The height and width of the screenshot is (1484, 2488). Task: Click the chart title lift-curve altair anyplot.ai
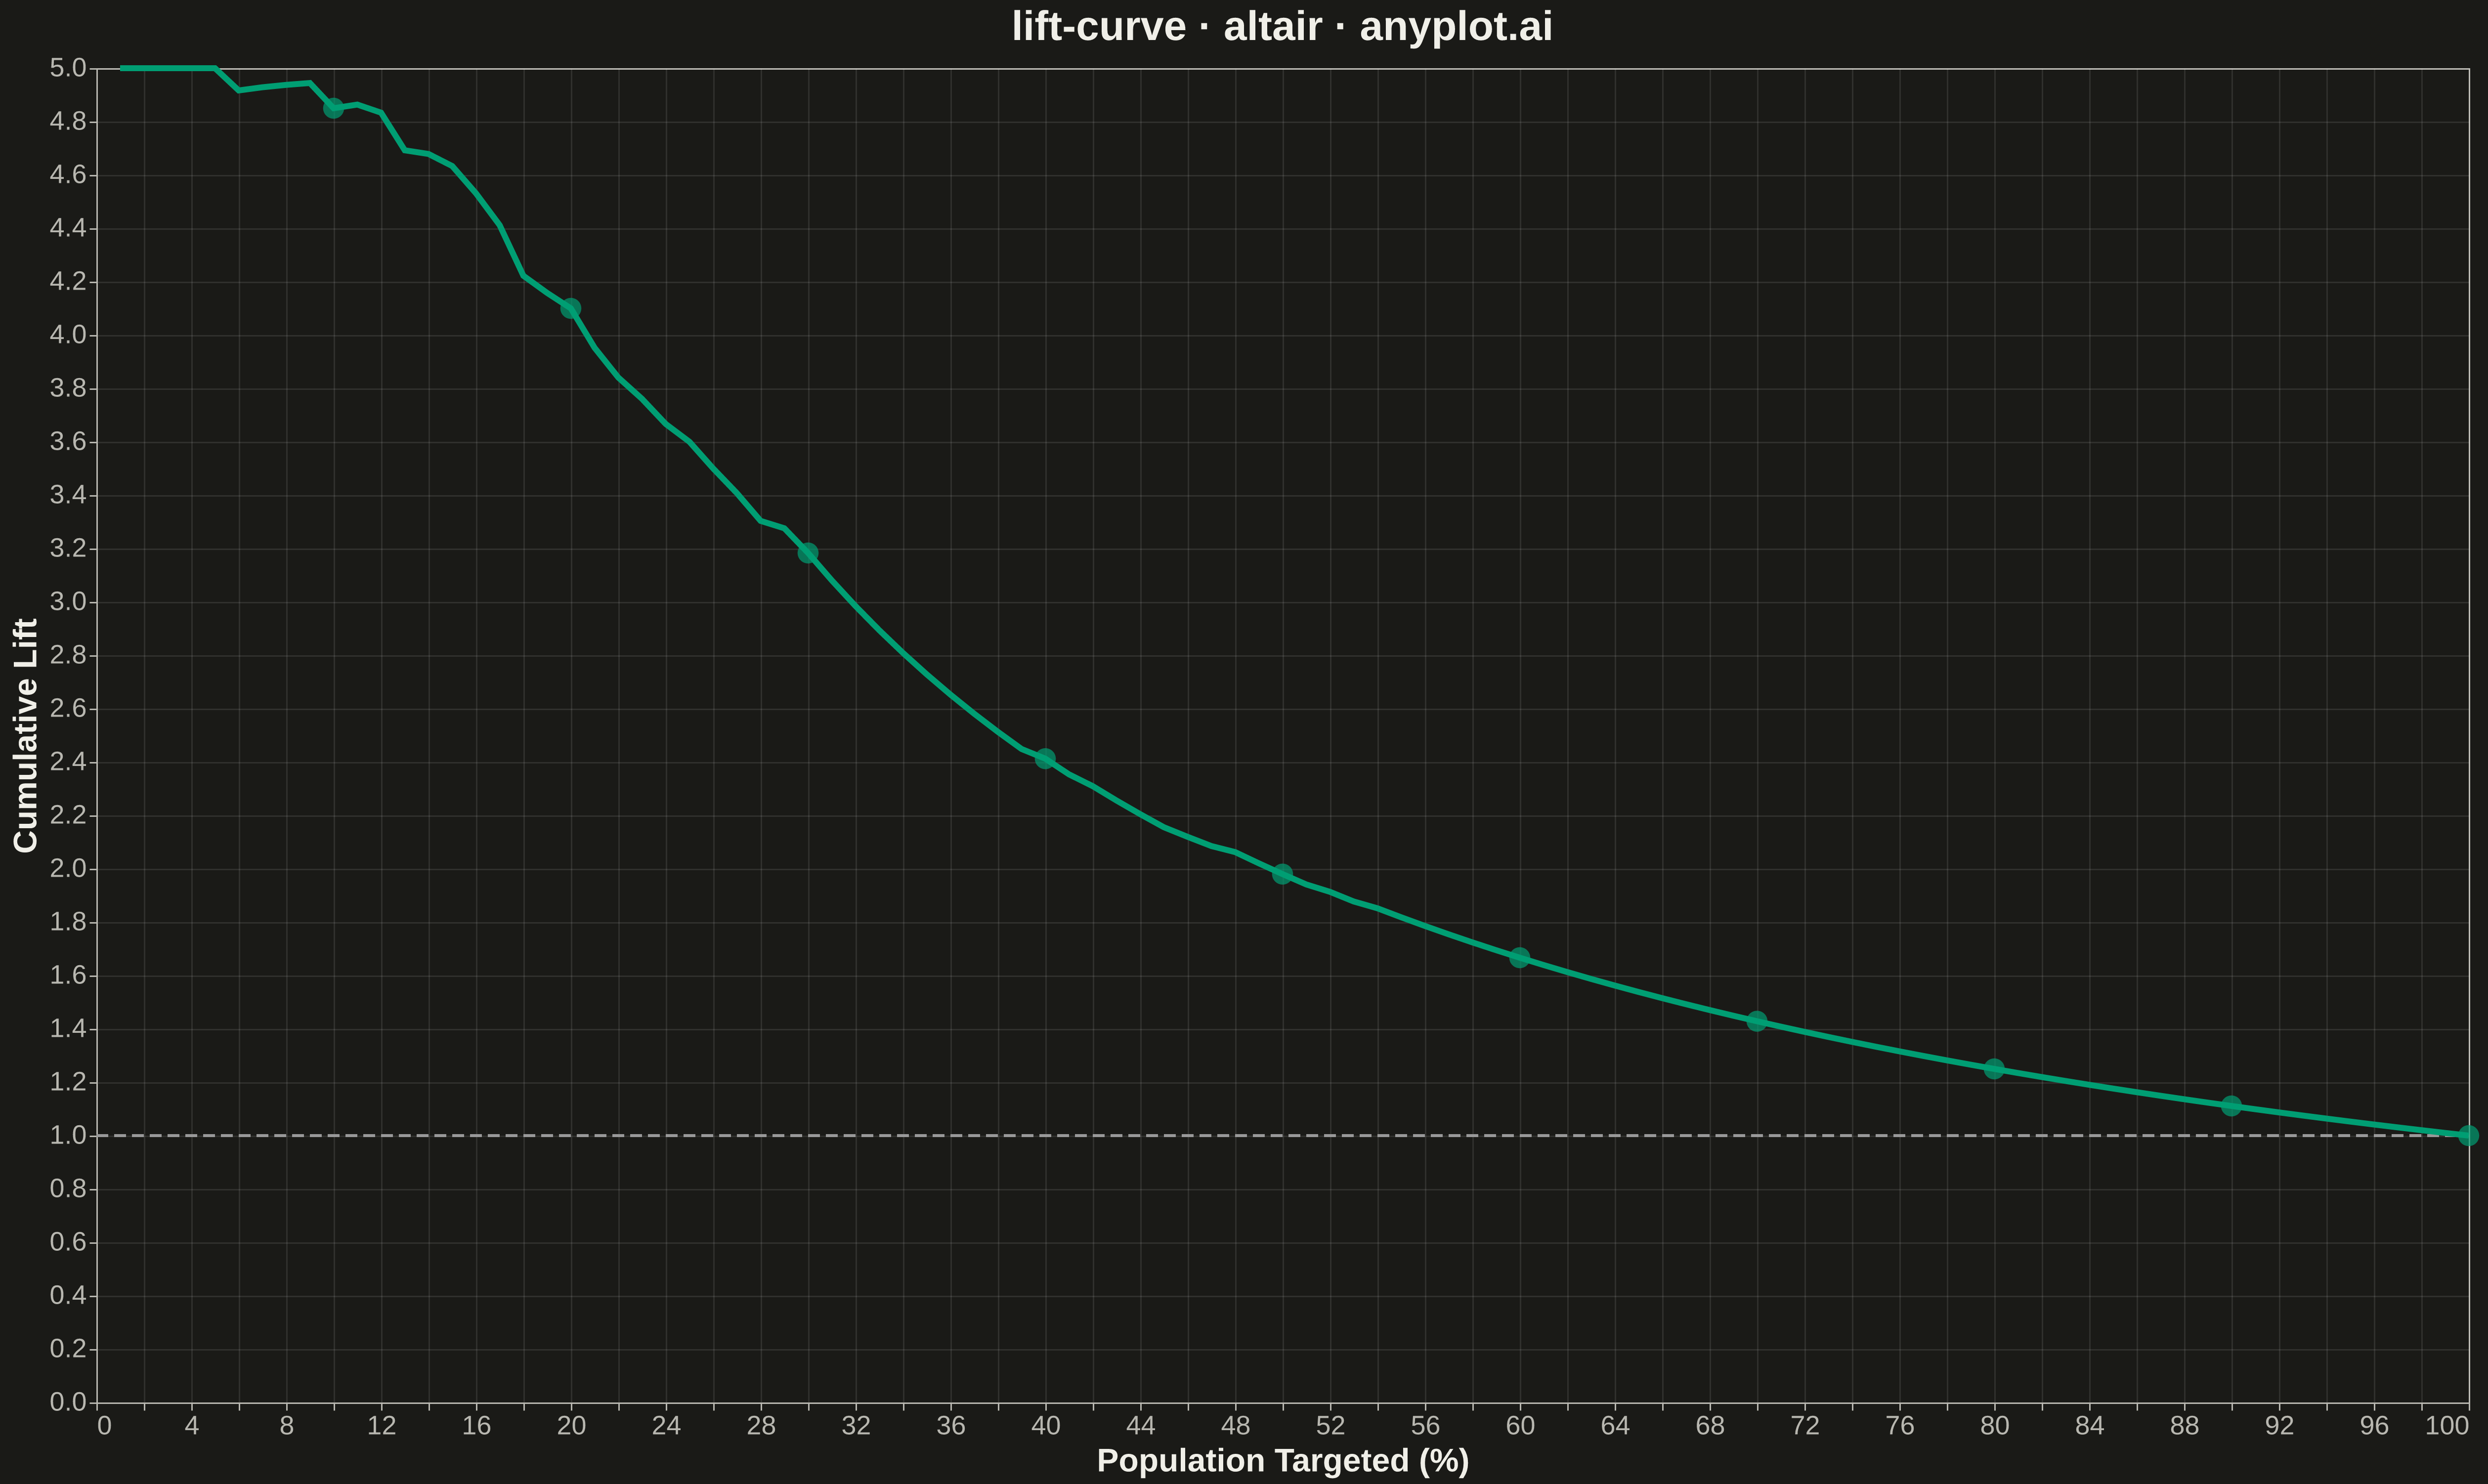[1282, 27]
